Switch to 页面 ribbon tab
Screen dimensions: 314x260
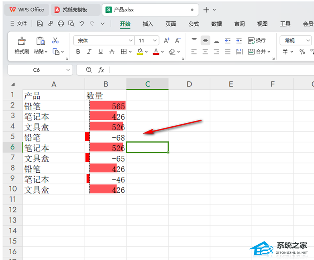[171, 24]
